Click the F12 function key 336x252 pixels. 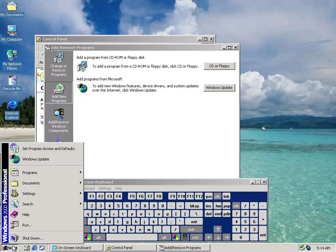pyautogui.click(x=199, y=196)
